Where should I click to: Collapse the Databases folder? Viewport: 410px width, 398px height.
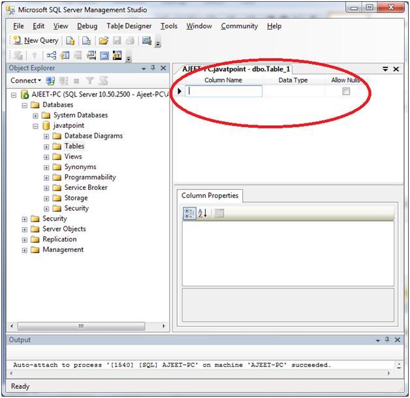[25, 106]
